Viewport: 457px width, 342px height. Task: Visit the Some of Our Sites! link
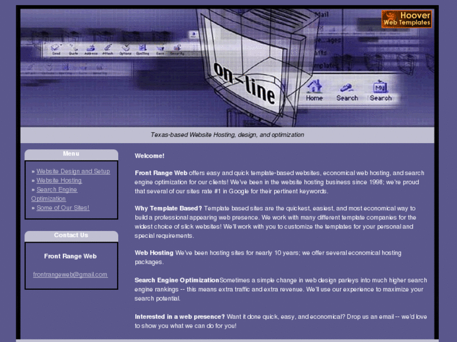pos(63,208)
